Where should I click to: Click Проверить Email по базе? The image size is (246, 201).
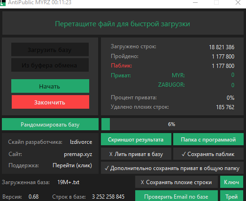[x=177, y=196]
